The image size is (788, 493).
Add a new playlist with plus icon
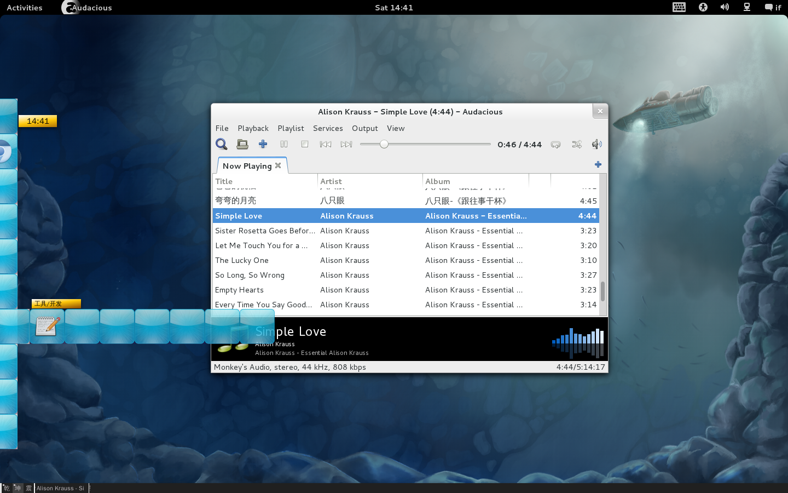coord(598,164)
